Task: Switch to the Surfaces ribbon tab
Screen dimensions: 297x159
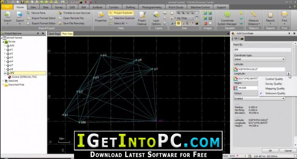Action: [97, 7]
